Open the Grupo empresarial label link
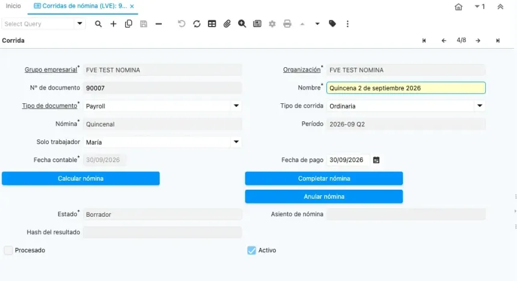This screenshot has width=517, height=281. pyautogui.click(x=50, y=70)
